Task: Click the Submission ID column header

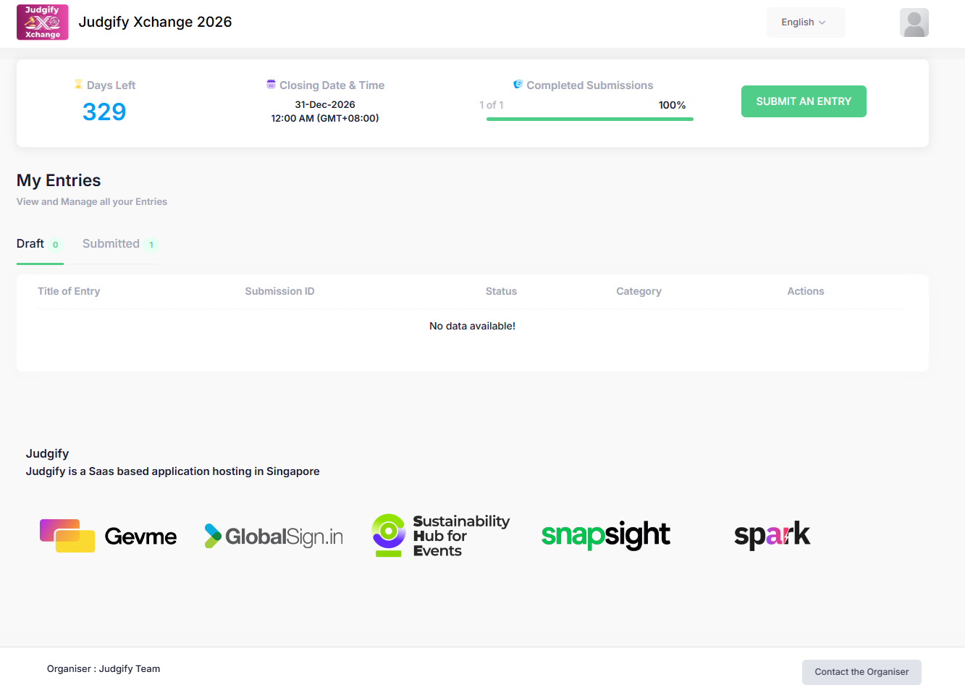Action: (x=279, y=291)
